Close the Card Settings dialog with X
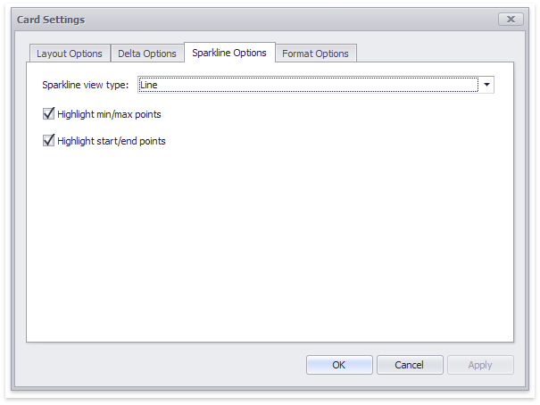540x405 pixels. 511,19
